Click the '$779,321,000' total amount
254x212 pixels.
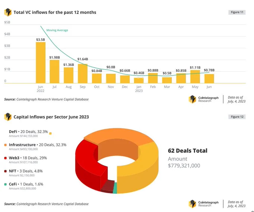coord(184,166)
